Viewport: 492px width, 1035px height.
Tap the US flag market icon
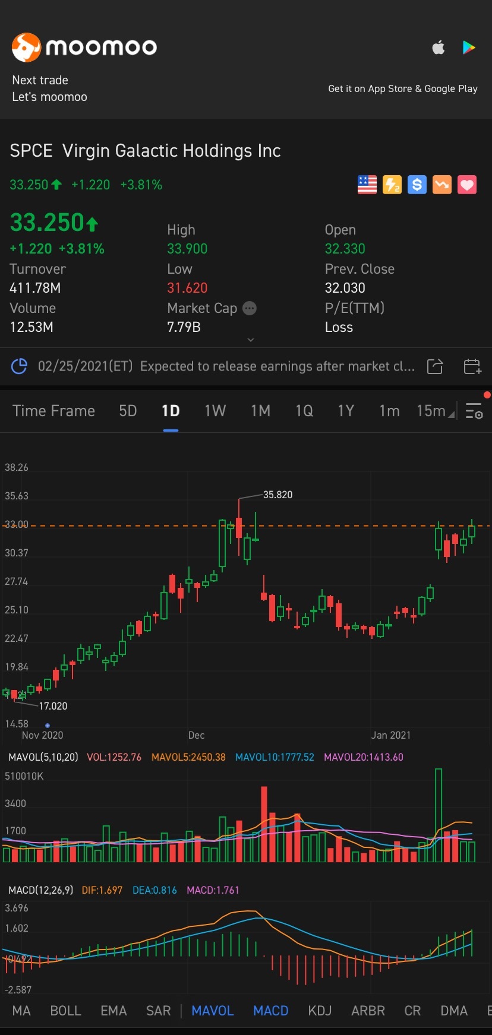[367, 185]
